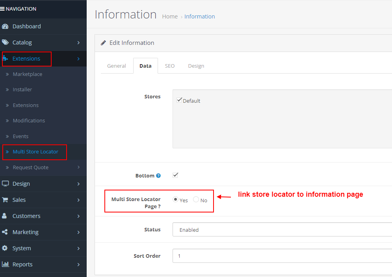The width and height of the screenshot is (392, 277).
Task: Click the double-arrow icon beside Request Quote
Action: (7, 167)
